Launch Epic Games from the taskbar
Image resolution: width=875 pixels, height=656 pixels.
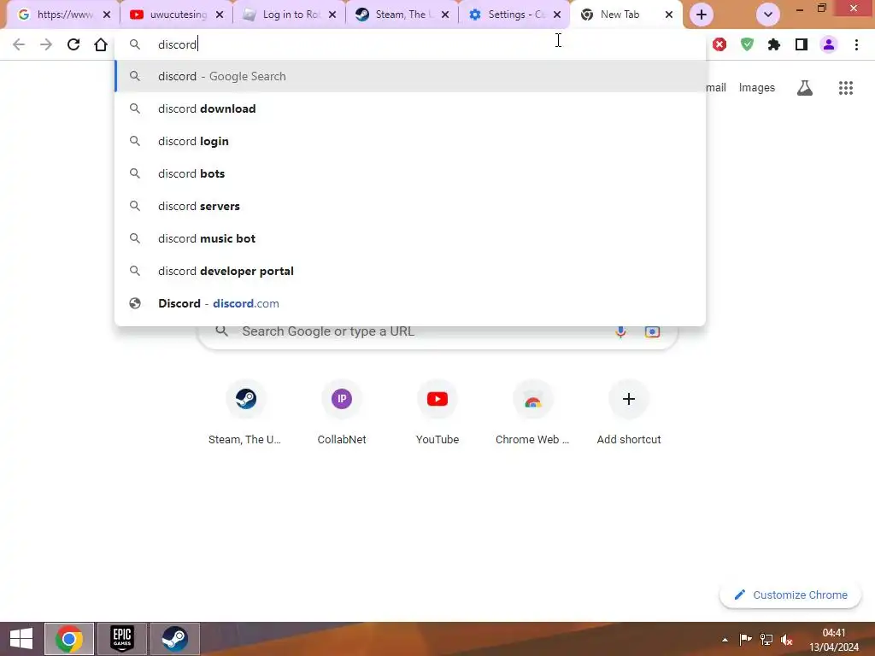(x=122, y=639)
